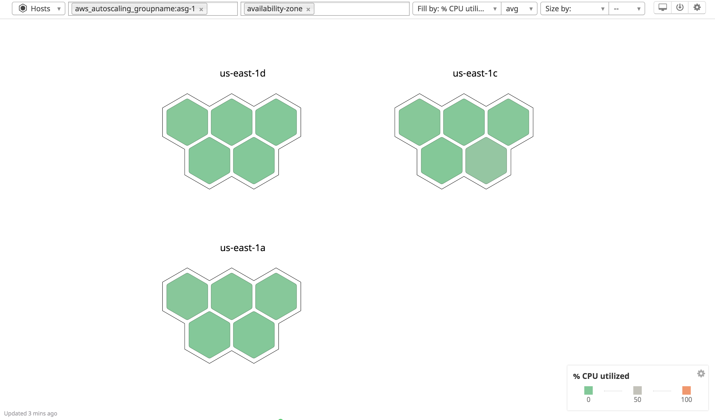Click the green status dot at the bottom

281,419
